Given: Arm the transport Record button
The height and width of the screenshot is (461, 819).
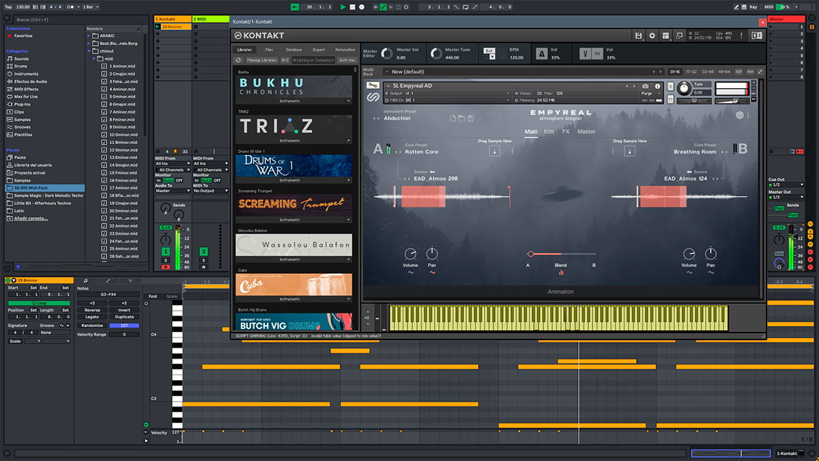Looking at the screenshot, I should pyautogui.click(x=361, y=7).
